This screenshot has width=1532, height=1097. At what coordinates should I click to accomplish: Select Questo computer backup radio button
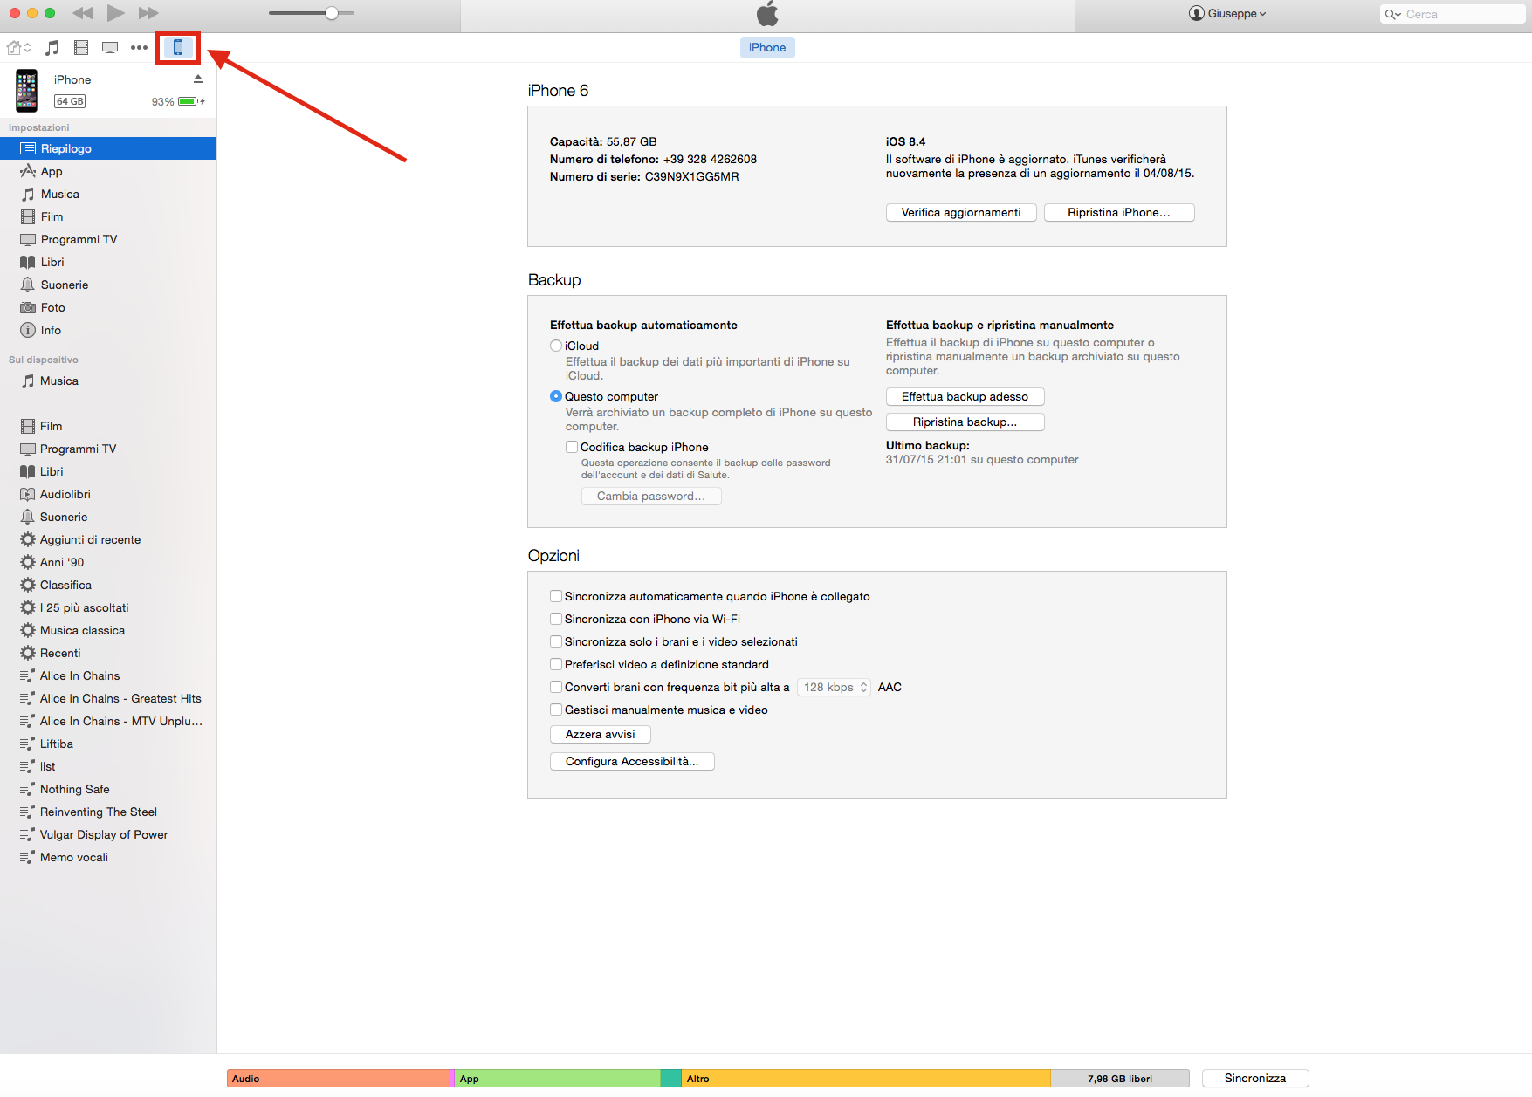pos(556,396)
